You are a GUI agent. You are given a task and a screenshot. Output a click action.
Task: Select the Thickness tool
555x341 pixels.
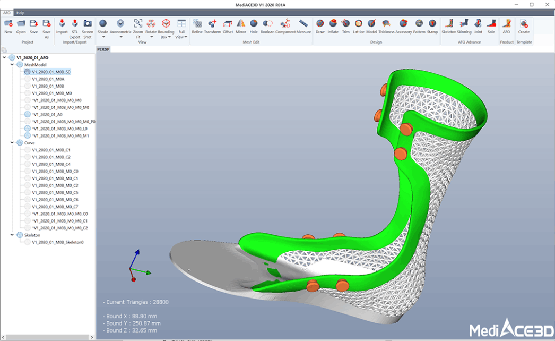click(386, 24)
